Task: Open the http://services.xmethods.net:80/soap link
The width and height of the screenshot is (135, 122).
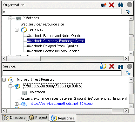Action: click(x=61, y=104)
